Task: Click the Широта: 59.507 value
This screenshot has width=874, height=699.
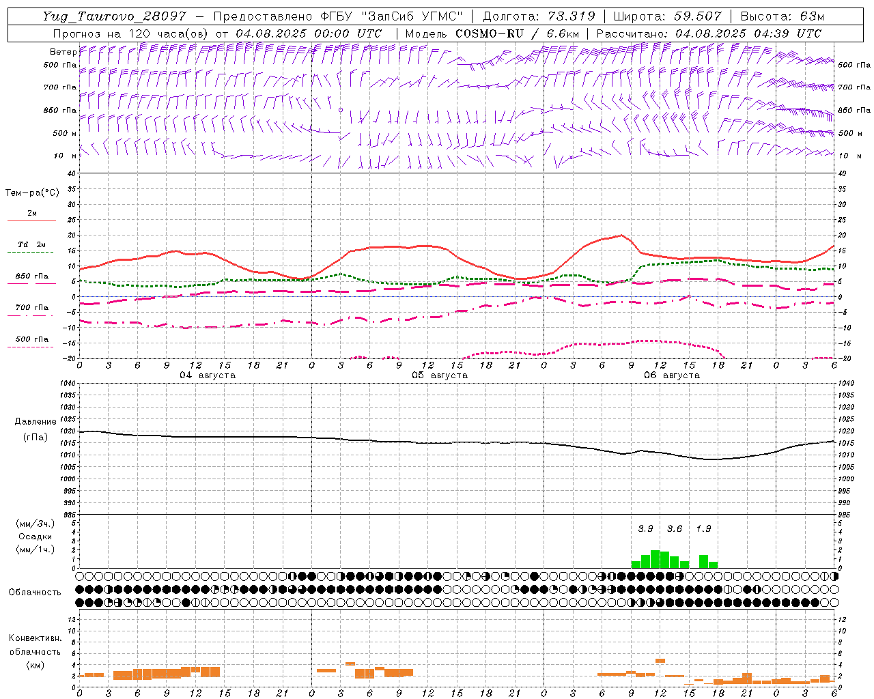Action: 668,16
